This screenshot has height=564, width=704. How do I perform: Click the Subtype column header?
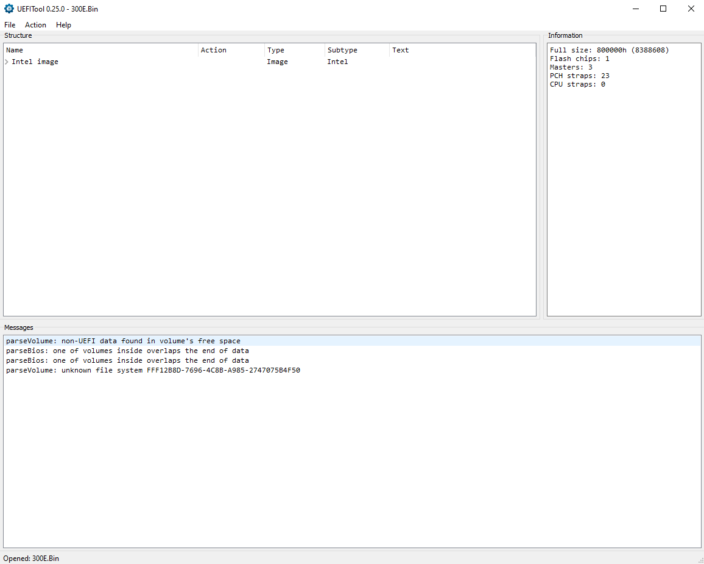point(357,50)
